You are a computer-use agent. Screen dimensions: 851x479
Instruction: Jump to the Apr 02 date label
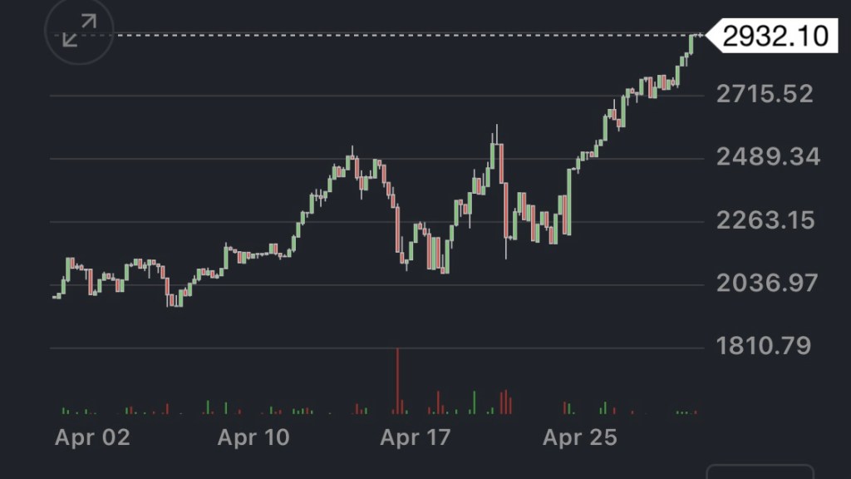[92, 437]
